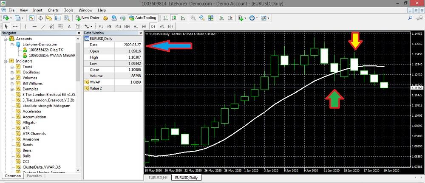Draw a horizontal line tool
425x183 pixels.
34,26
